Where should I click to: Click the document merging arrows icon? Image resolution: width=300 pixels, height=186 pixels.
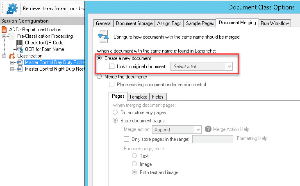[x=103, y=37]
